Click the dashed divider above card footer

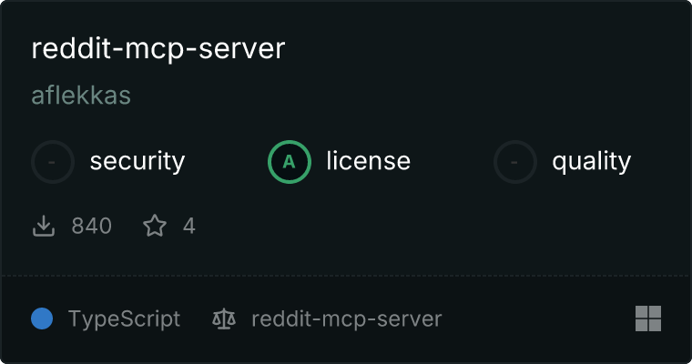[x=346, y=276]
